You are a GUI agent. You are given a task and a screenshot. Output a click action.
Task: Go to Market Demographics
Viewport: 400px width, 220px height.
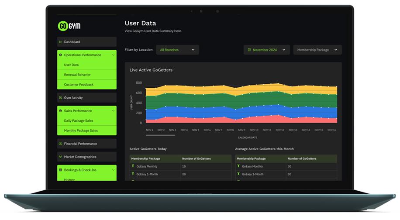tap(87, 157)
